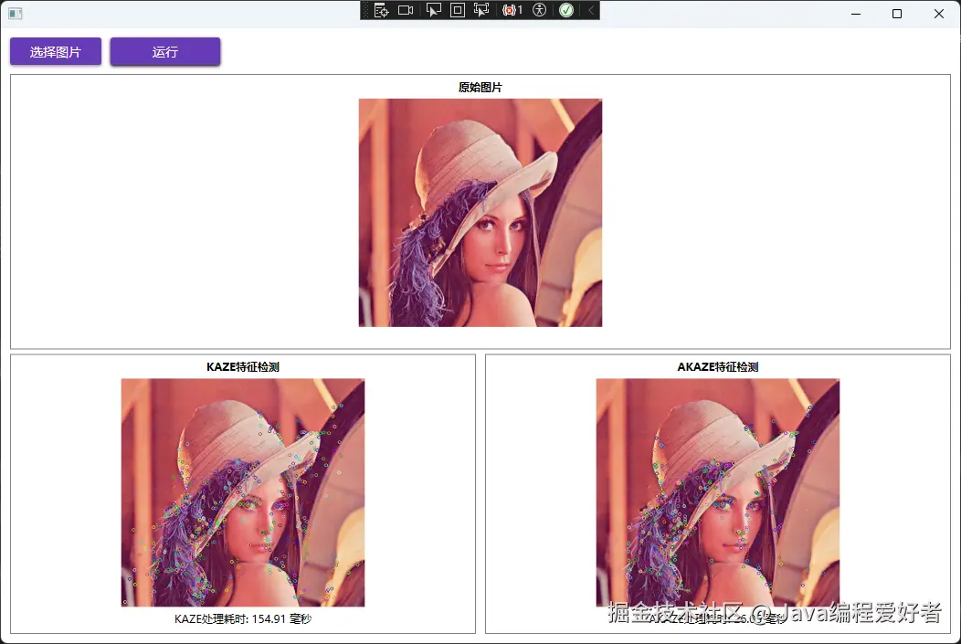Click the KAZE feature detection result image
The width and height of the screenshot is (961, 644).
tap(243, 492)
